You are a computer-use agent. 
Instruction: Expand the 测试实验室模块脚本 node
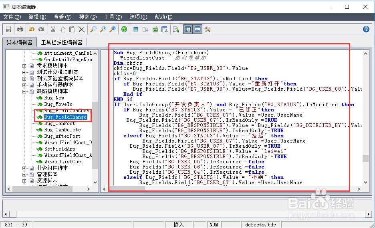click(24, 79)
